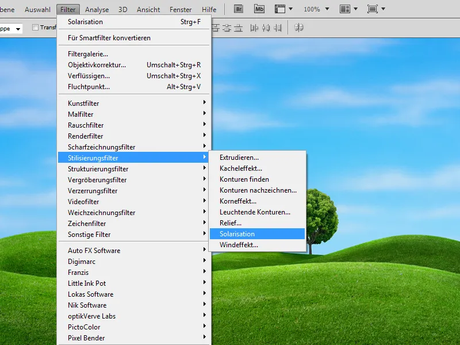Select Stilisierungsfilter menu entry
This screenshot has height=345, width=460.
point(134,158)
